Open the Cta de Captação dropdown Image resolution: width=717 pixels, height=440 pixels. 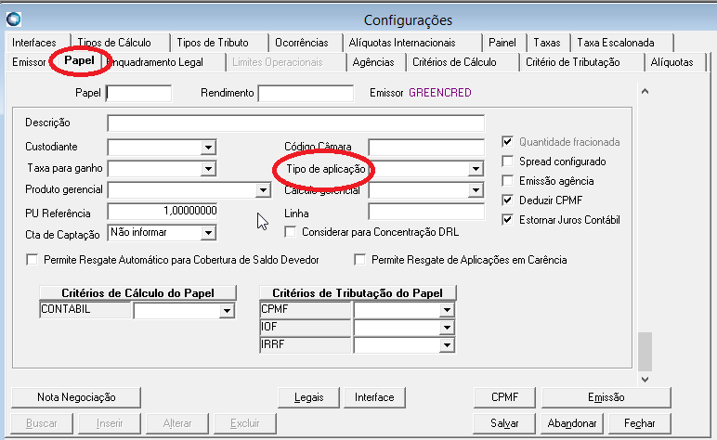pos(208,233)
